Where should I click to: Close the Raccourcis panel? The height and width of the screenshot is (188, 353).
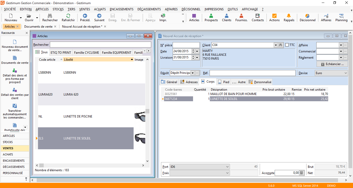point(27,33)
